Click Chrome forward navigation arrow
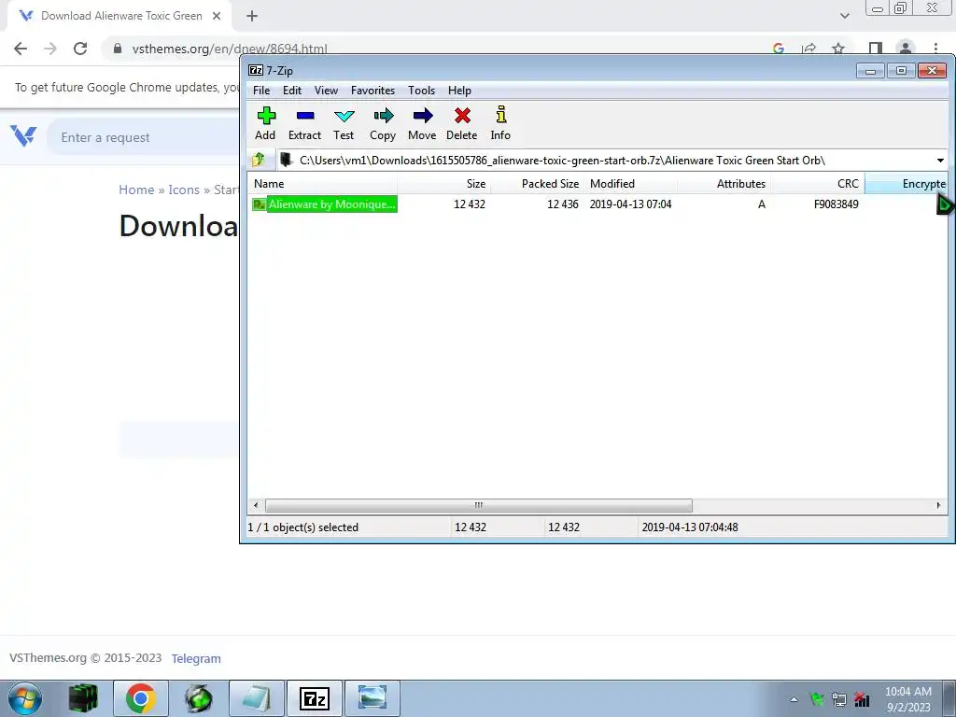 (50, 49)
